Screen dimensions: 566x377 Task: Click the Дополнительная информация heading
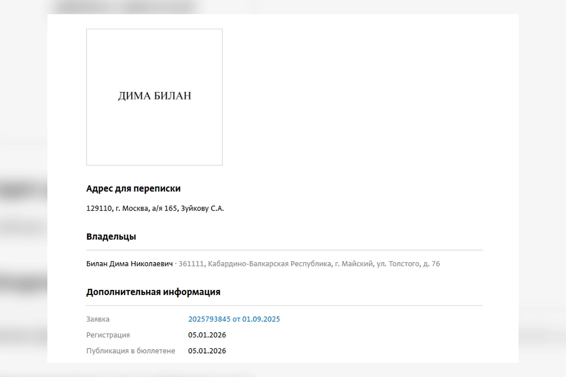coord(153,292)
